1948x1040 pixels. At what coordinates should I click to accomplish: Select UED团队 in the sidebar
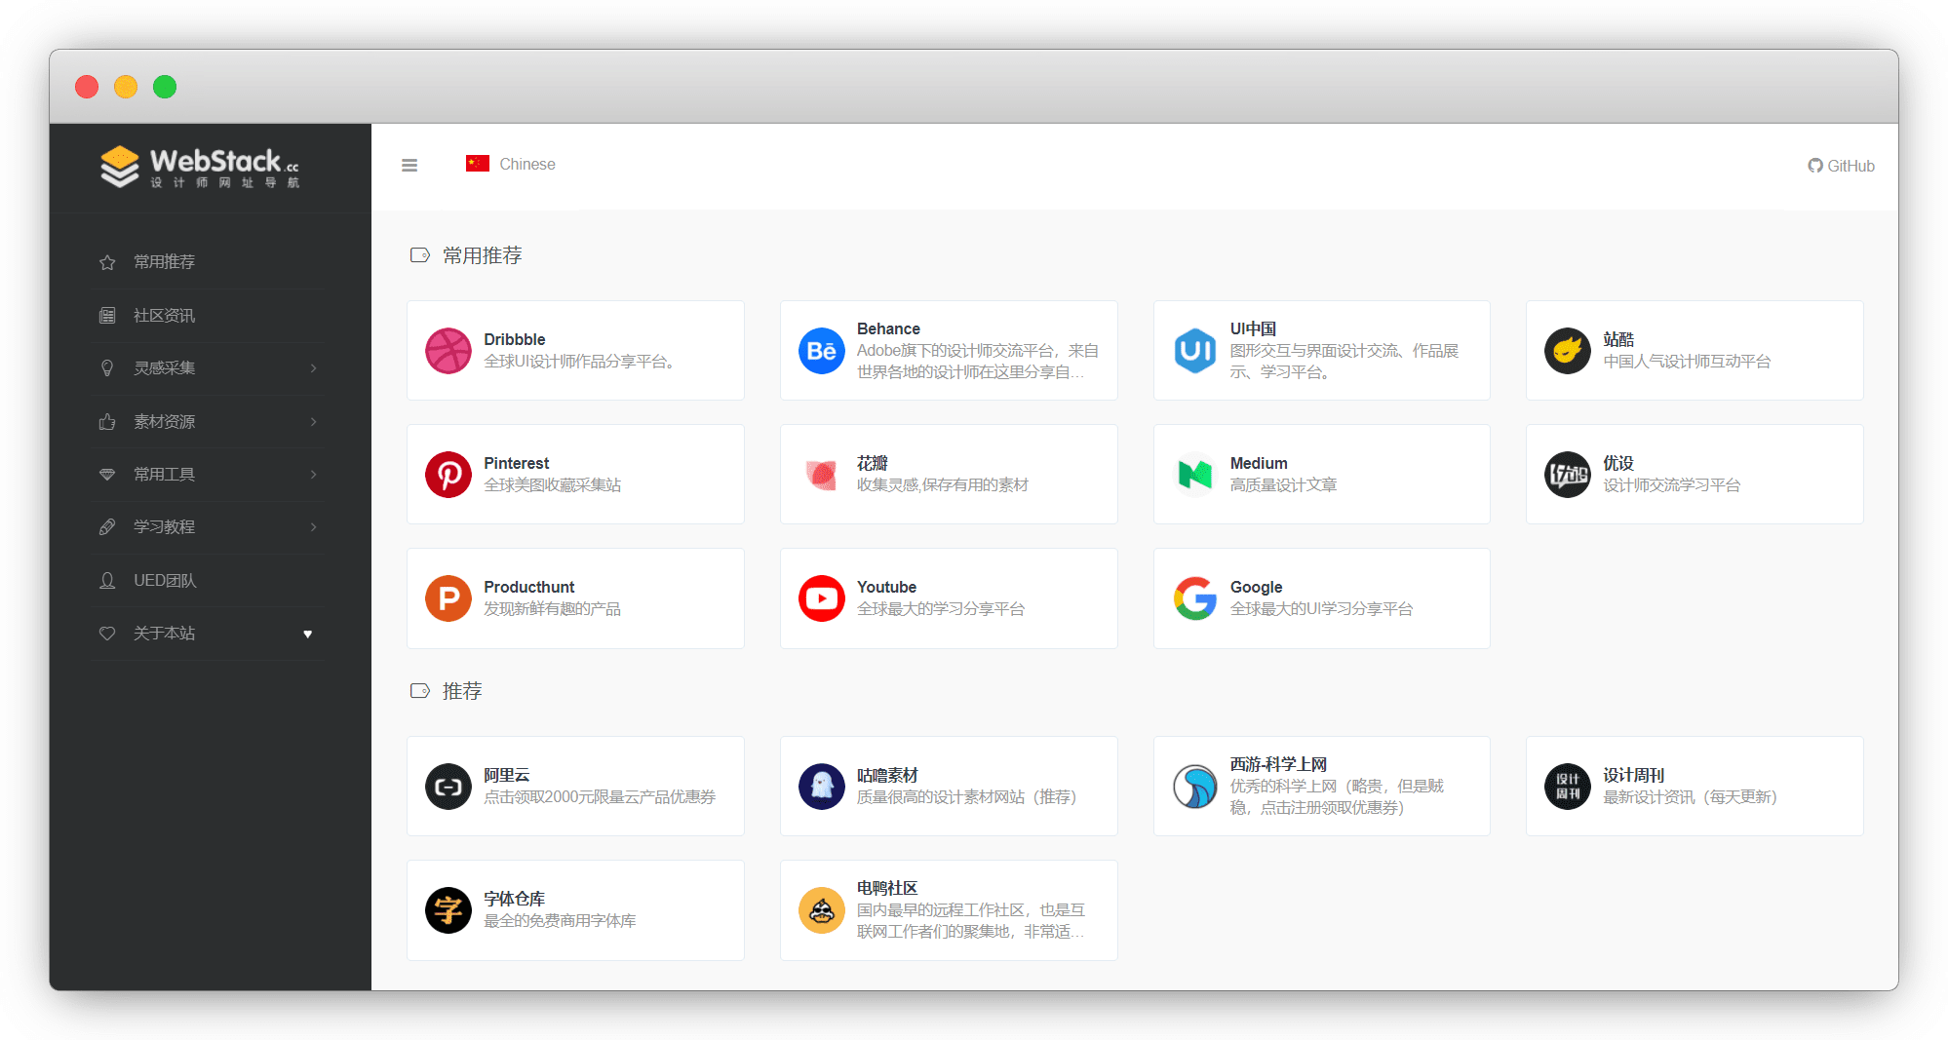coord(164,581)
